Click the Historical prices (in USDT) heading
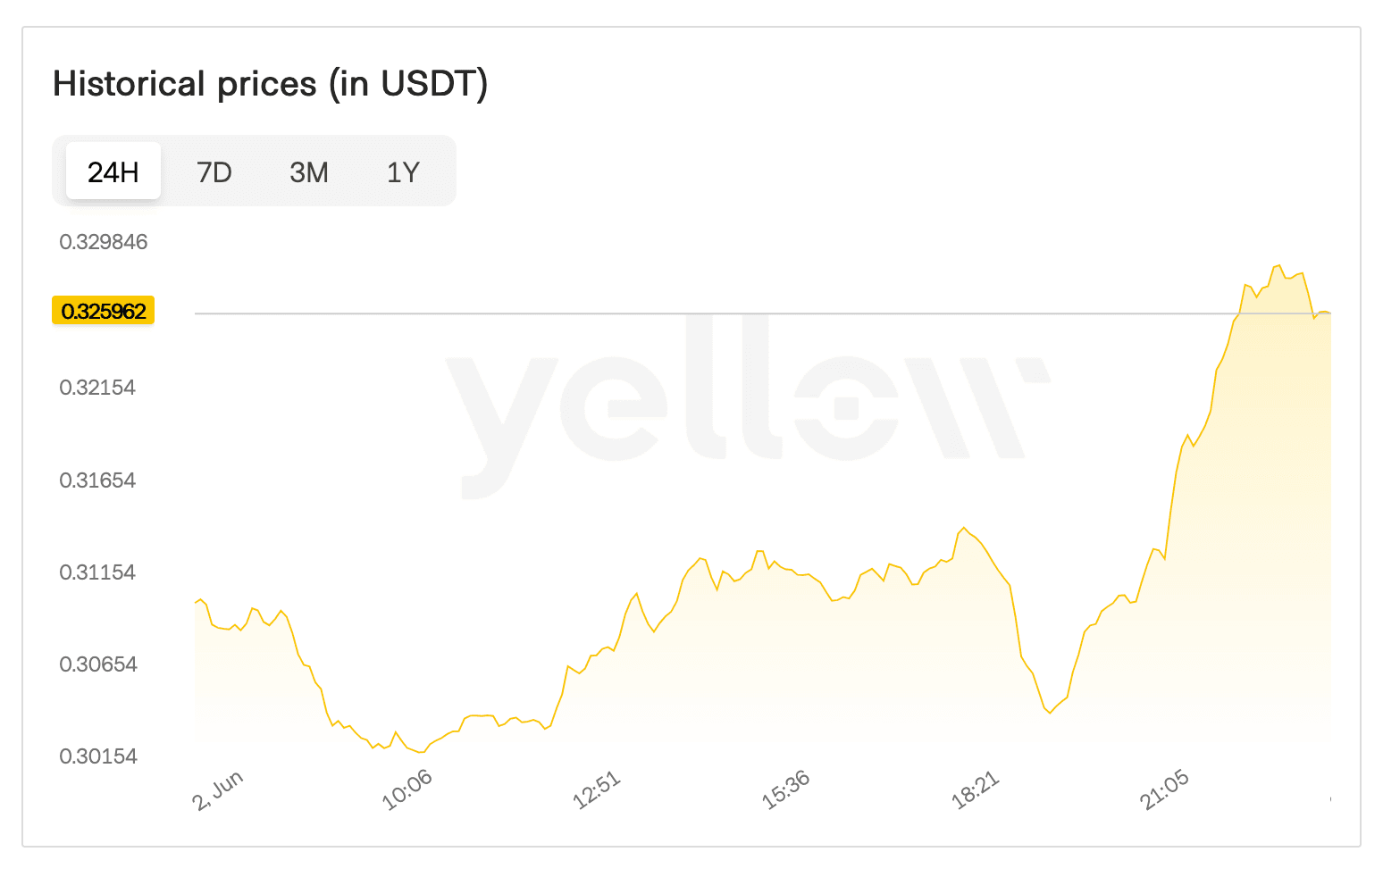Screen dimensions: 1383x877 (x=270, y=84)
